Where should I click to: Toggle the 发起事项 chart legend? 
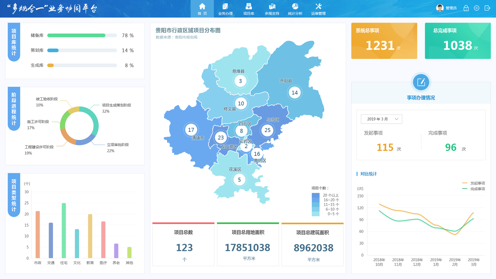click(x=473, y=183)
